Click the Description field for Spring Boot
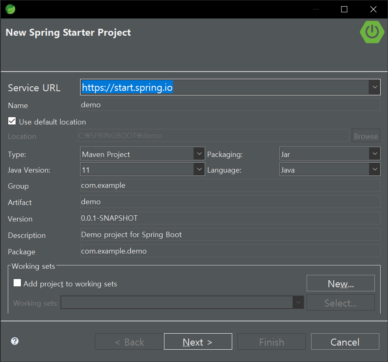The image size is (388, 362). [x=230, y=234]
